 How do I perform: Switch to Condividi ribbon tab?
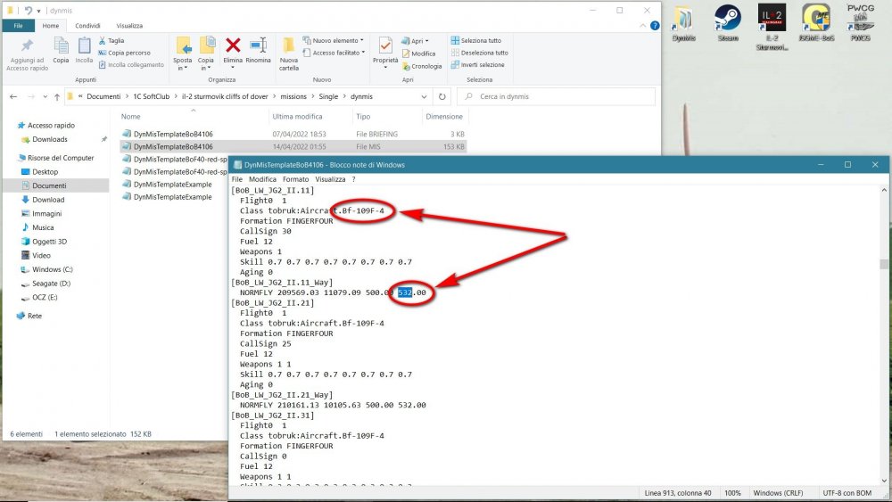point(87,26)
